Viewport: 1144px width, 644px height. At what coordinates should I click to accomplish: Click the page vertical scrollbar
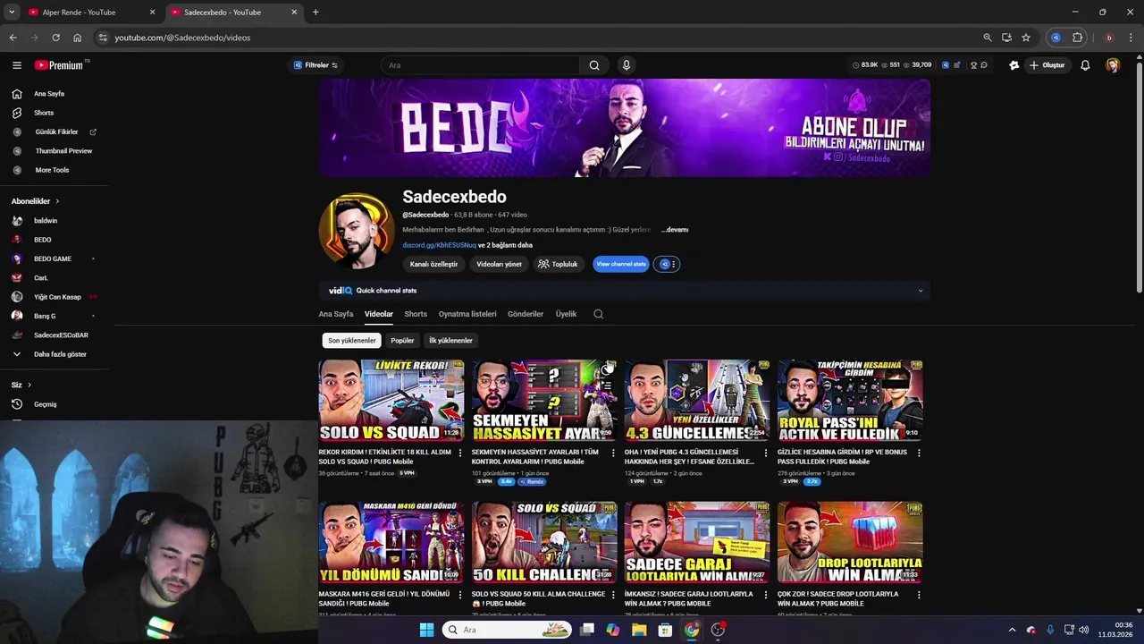pyautogui.click(x=1139, y=179)
